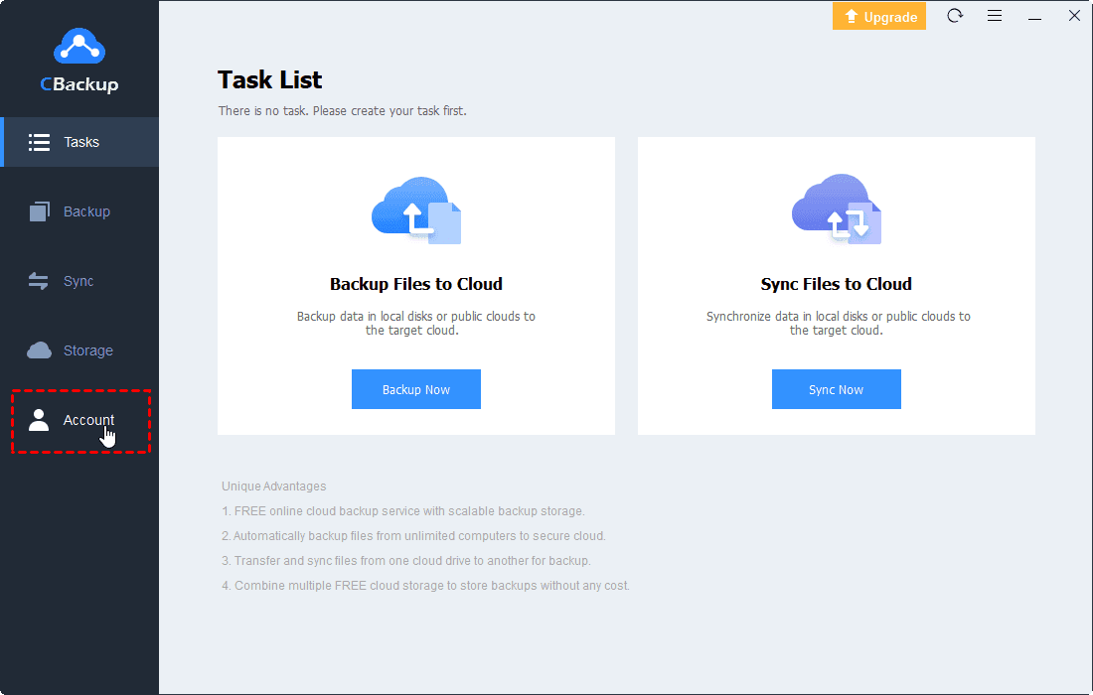Click advantage 3 about transferring between clouds
The width and height of the screenshot is (1093, 695).
tap(405, 561)
